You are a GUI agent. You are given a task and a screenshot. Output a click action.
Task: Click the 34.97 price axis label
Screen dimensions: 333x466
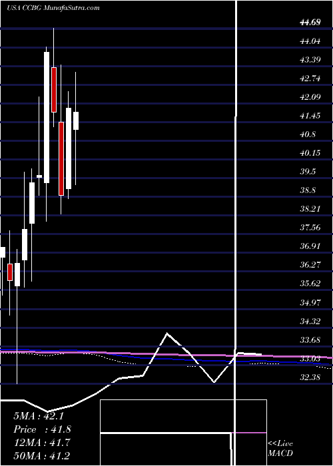tap(310, 302)
